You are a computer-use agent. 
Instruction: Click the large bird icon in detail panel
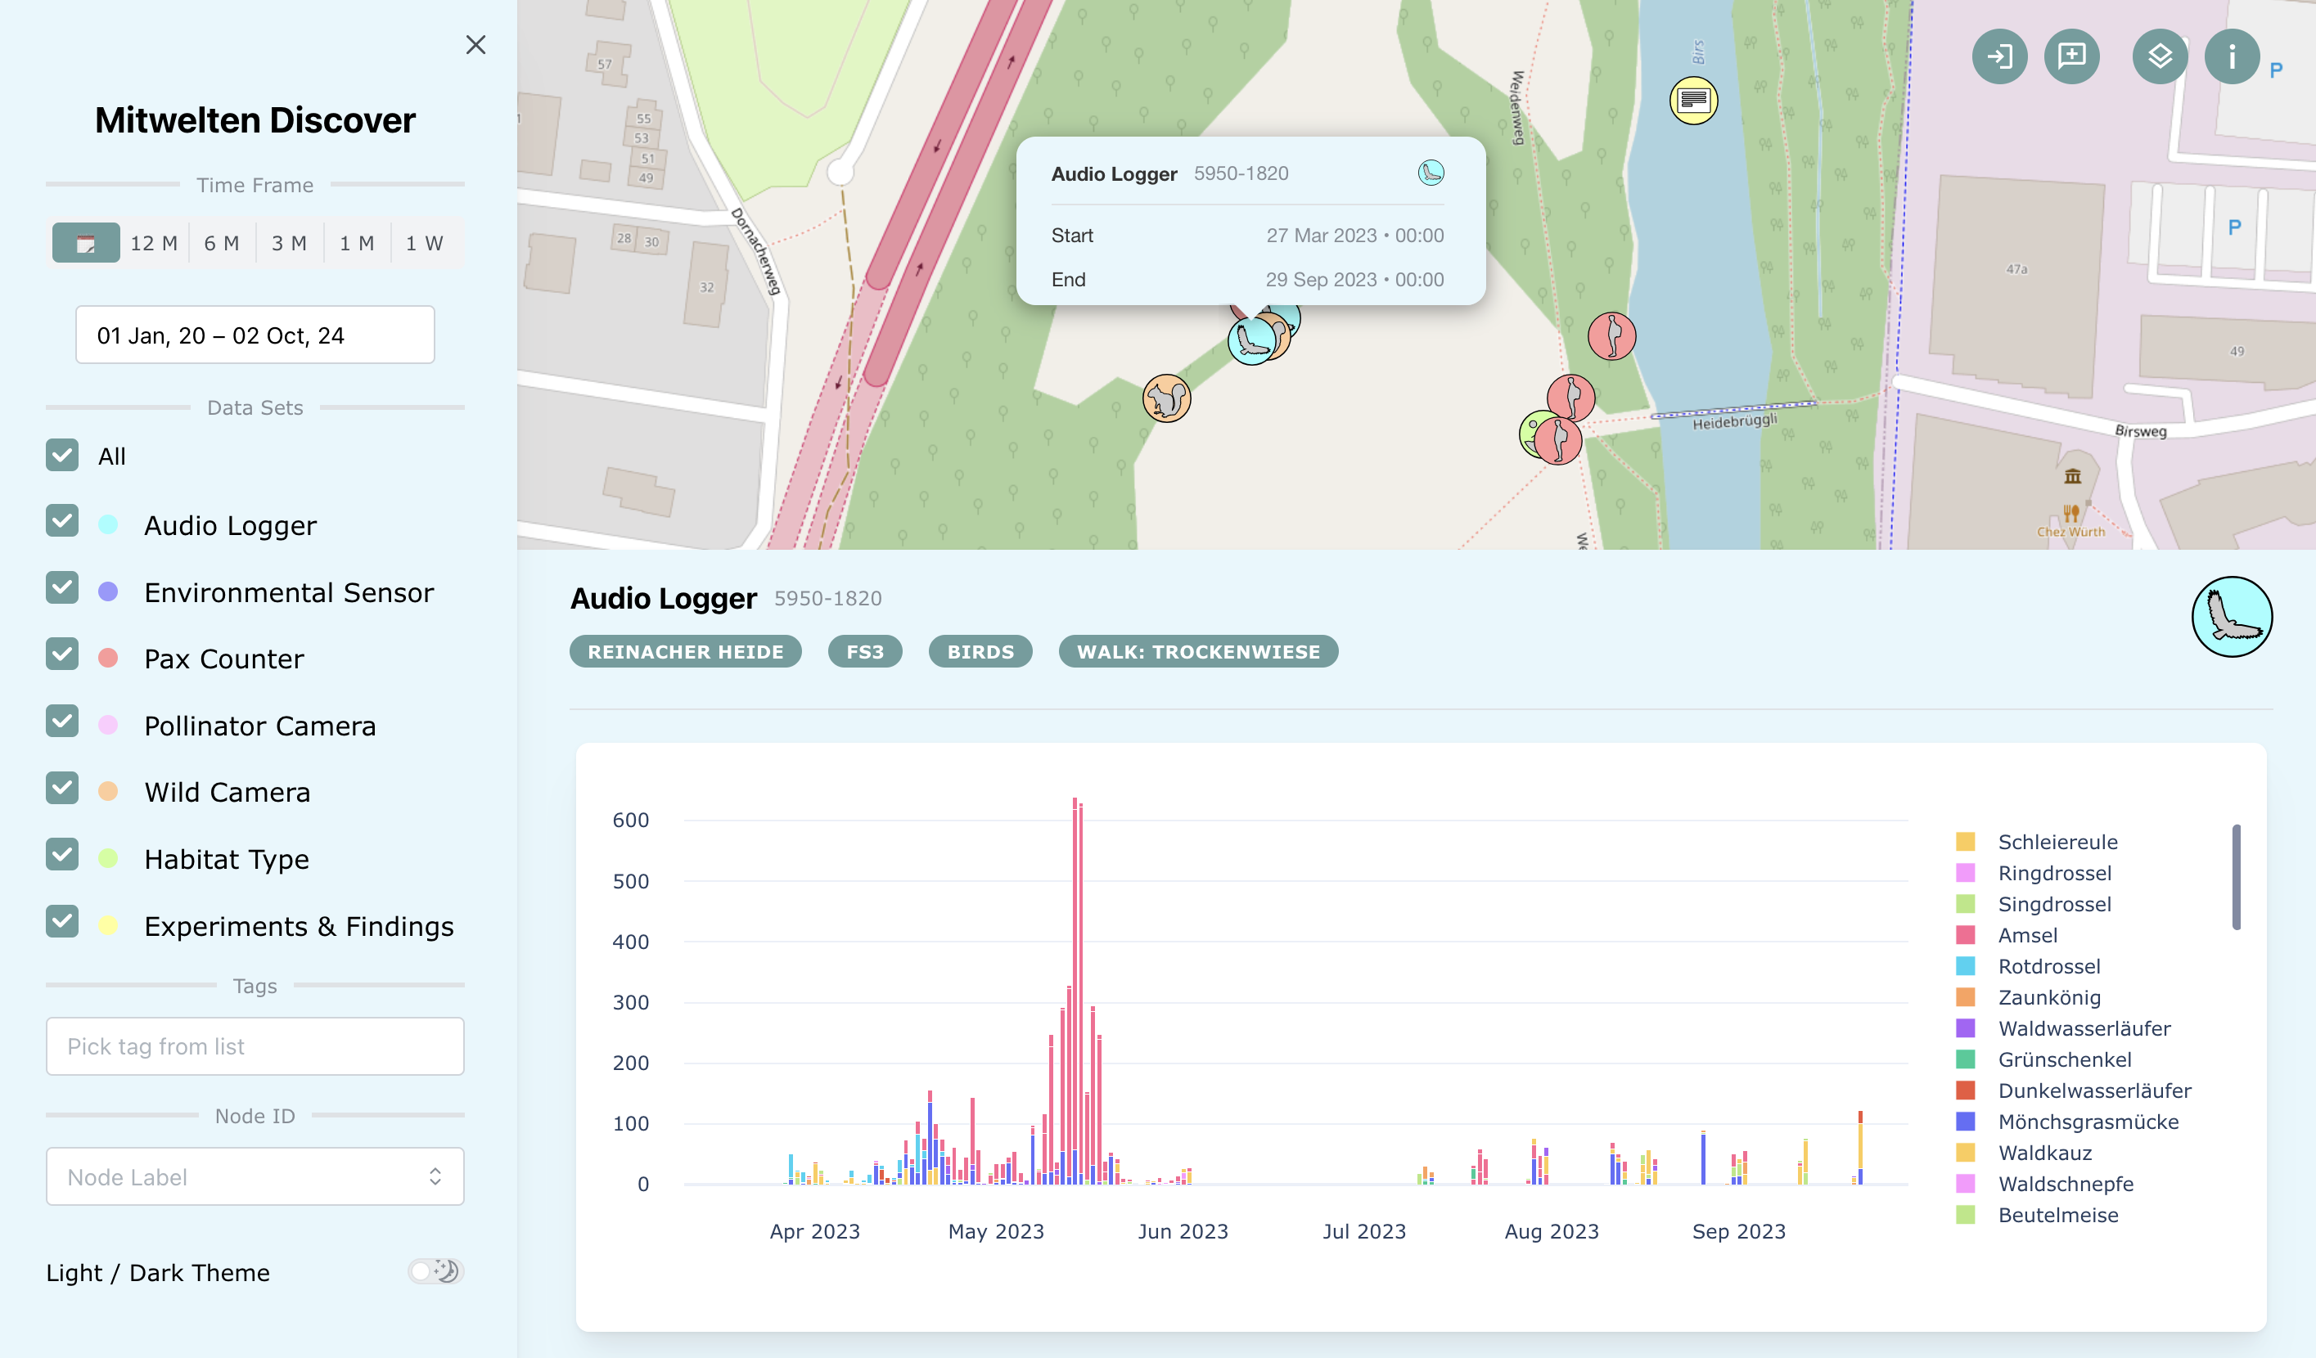2232,617
